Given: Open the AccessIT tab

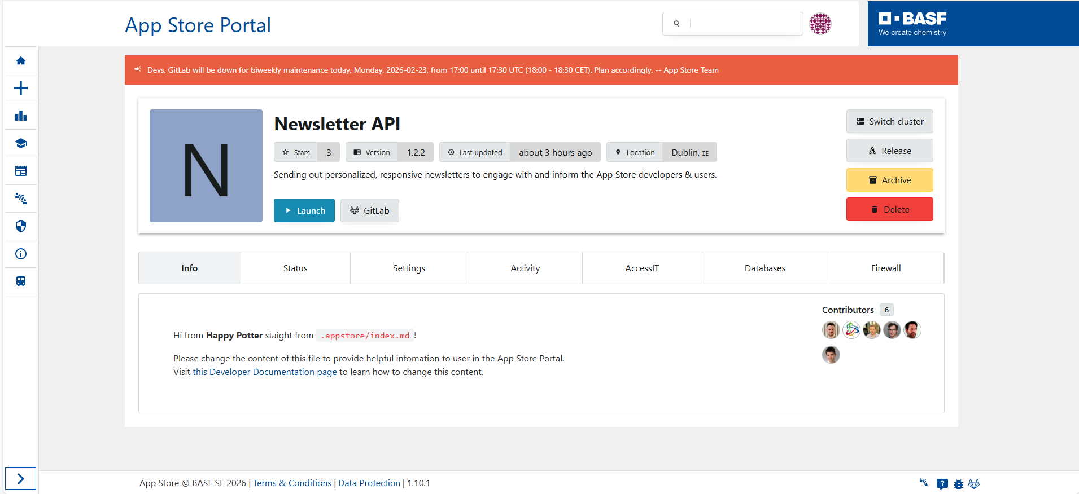Looking at the screenshot, I should click(x=642, y=268).
